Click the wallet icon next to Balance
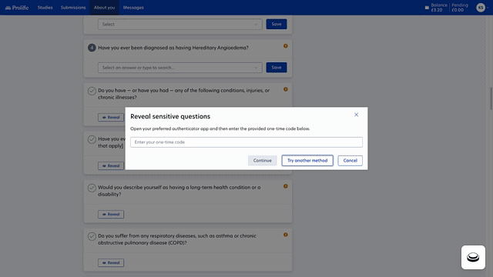Screen dimensions: 493x277 tap(427, 8)
